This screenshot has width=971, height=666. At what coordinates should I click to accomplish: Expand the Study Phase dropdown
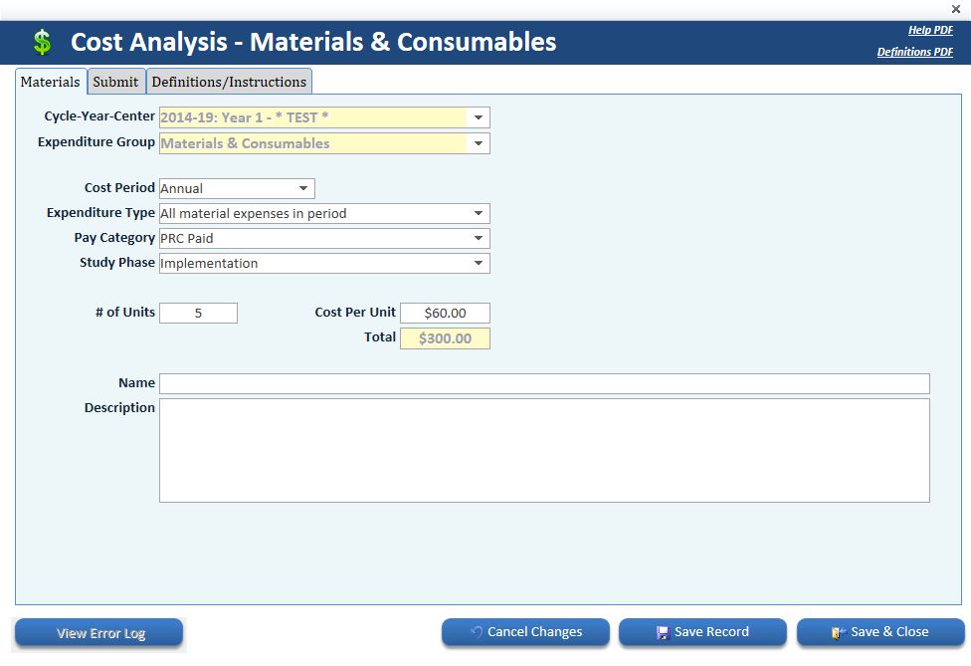pos(479,263)
